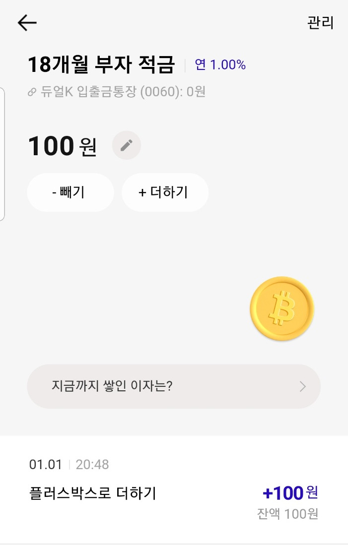The width and height of the screenshot is (348, 547).
Task: Tap the 0원 linked account balance
Action: coord(196,92)
